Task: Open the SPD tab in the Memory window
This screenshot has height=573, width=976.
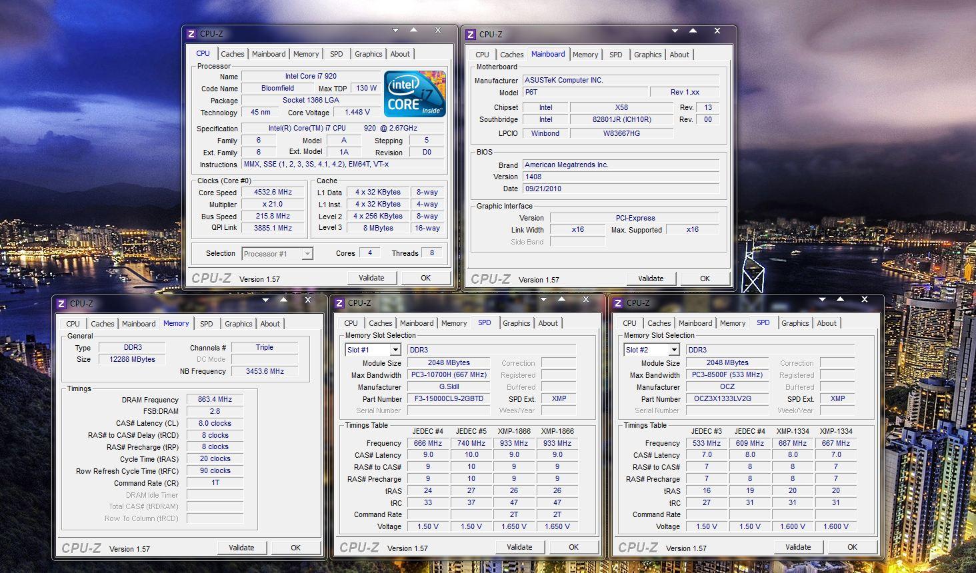Action: click(207, 324)
